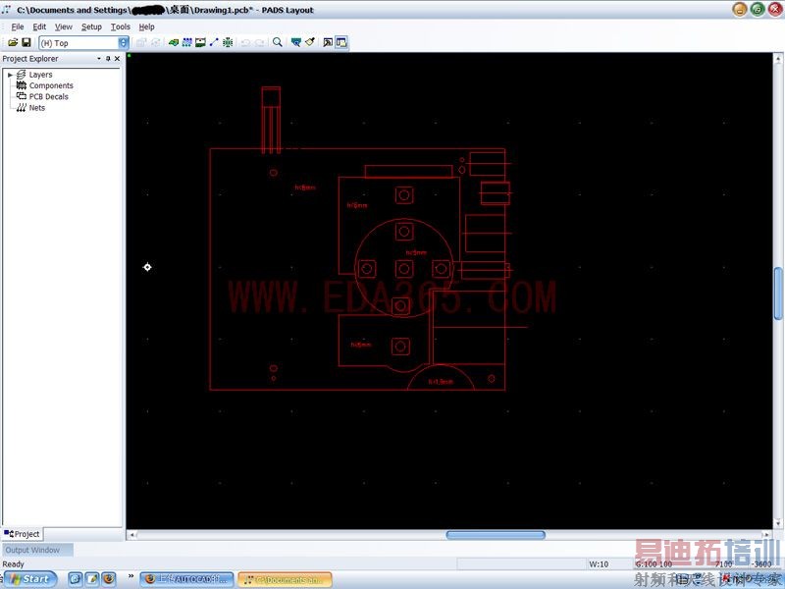This screenshot has width=785, height=589.
Task: Click the vertical scrollbar thumb
Action: (x=778, y=294)
